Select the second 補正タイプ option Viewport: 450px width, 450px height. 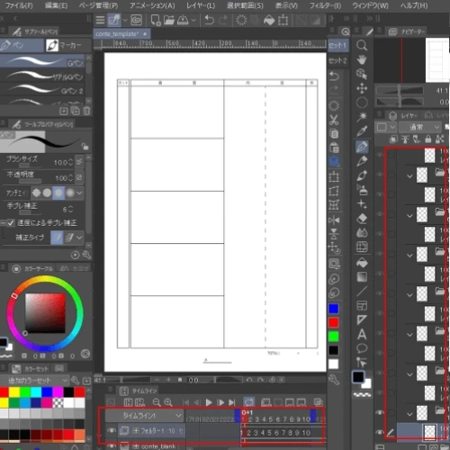[x=69, y=238]
